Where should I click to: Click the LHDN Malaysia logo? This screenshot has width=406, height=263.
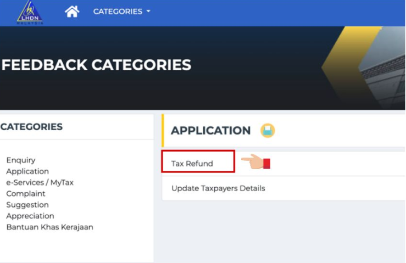coord(30,12)
